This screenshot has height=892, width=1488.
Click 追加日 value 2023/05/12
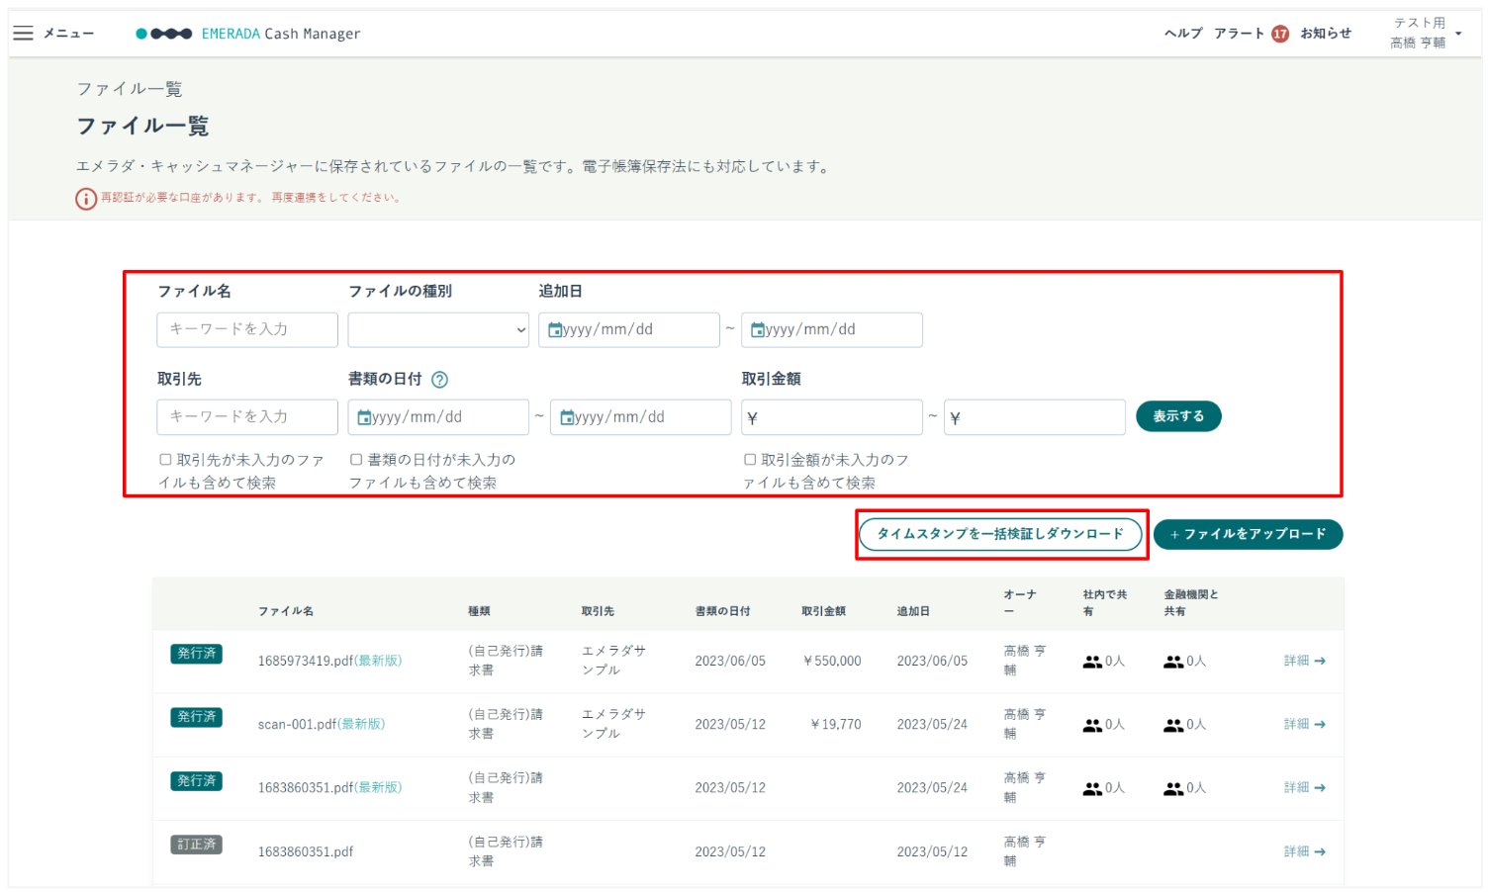932,851
